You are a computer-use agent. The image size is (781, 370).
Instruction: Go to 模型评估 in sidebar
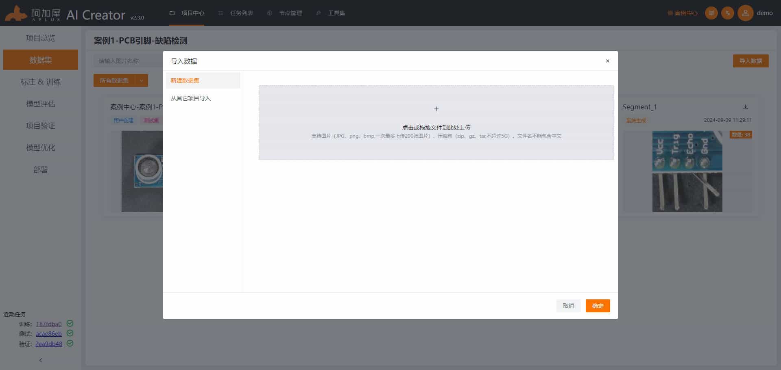pos(41,104)
